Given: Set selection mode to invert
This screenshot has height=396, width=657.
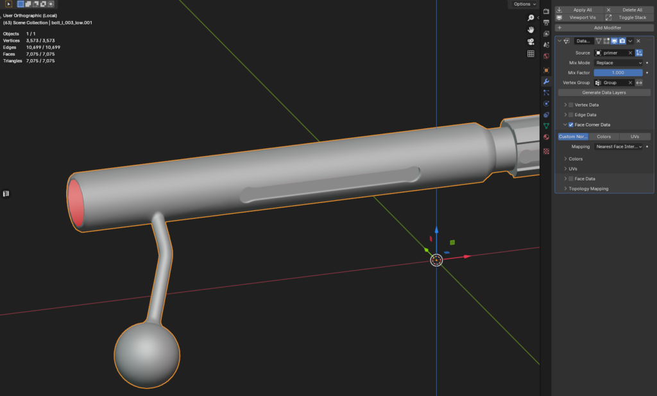Looking at the screenshot, I should pos(43,4).
